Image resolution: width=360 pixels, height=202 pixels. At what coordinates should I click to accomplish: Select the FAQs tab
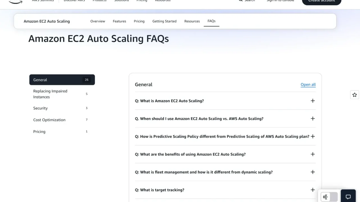point(211,21)
